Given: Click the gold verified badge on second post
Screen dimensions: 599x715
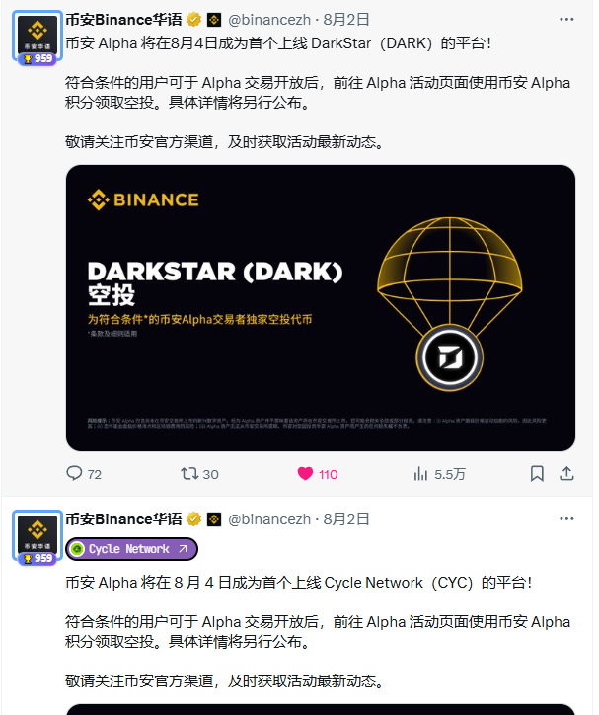Looking at the screenshot, I should pyautogui.click(x=193, y=519).
